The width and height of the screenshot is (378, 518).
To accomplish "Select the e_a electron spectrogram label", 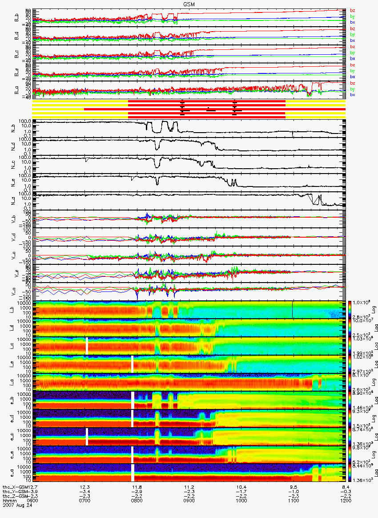I will point(12,473).
